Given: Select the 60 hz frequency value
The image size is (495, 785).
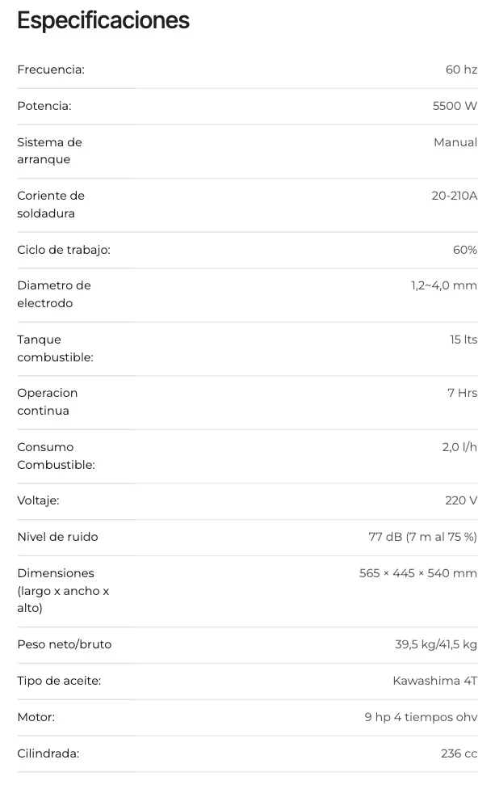Looking at the screenshot, I should click(x=461, y=70).
